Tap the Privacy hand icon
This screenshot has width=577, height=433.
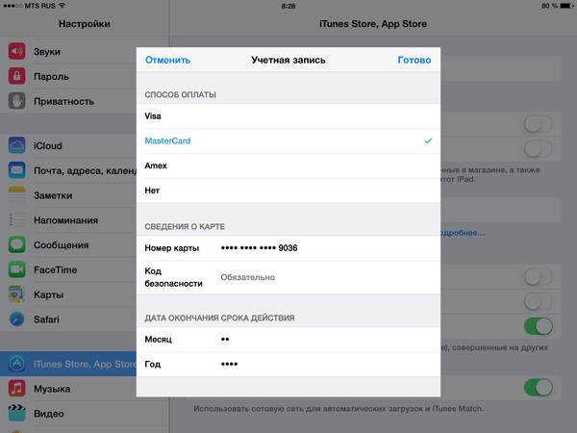click(x=17, y=101)
